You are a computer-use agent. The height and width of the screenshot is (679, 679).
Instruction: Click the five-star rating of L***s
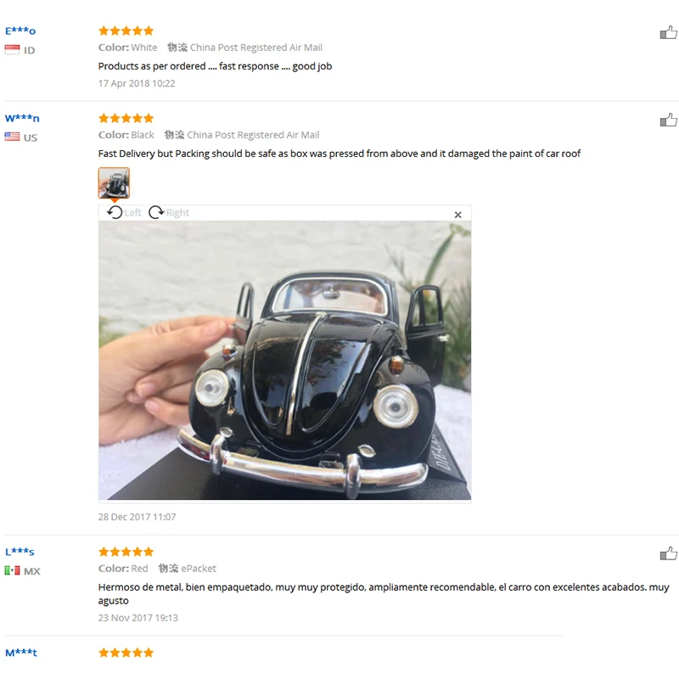pyautogui.click(x=126, y=552)
